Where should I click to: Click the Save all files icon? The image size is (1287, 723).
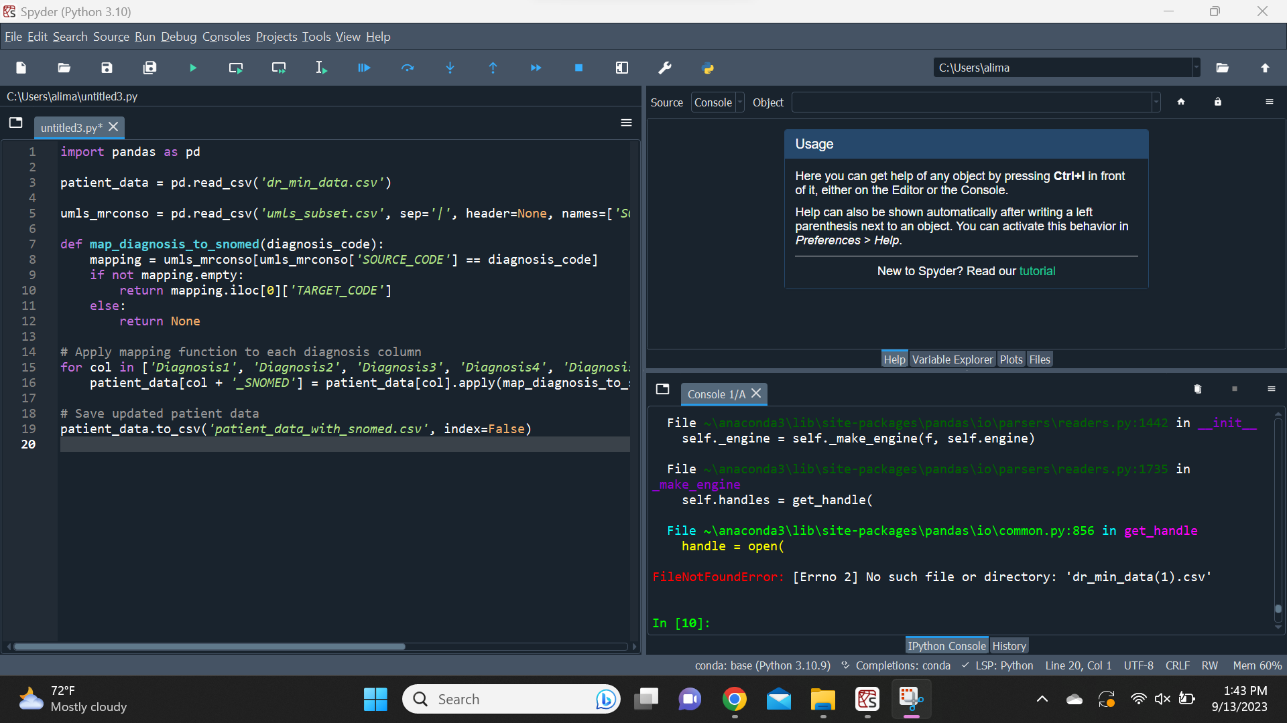[149, 68]
